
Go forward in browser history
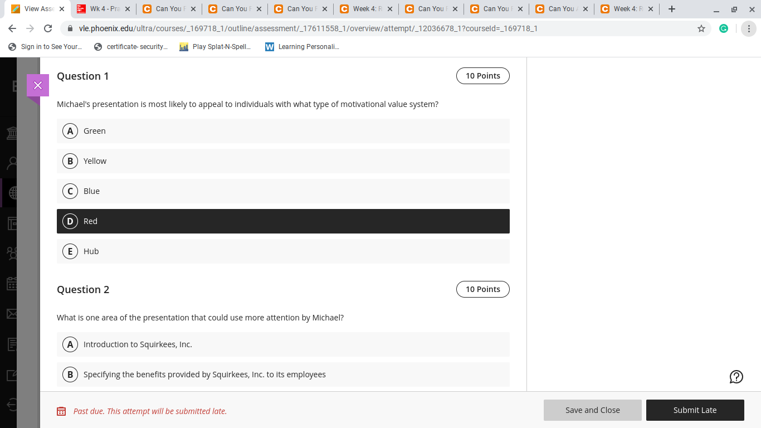click(x=30, y=28)
